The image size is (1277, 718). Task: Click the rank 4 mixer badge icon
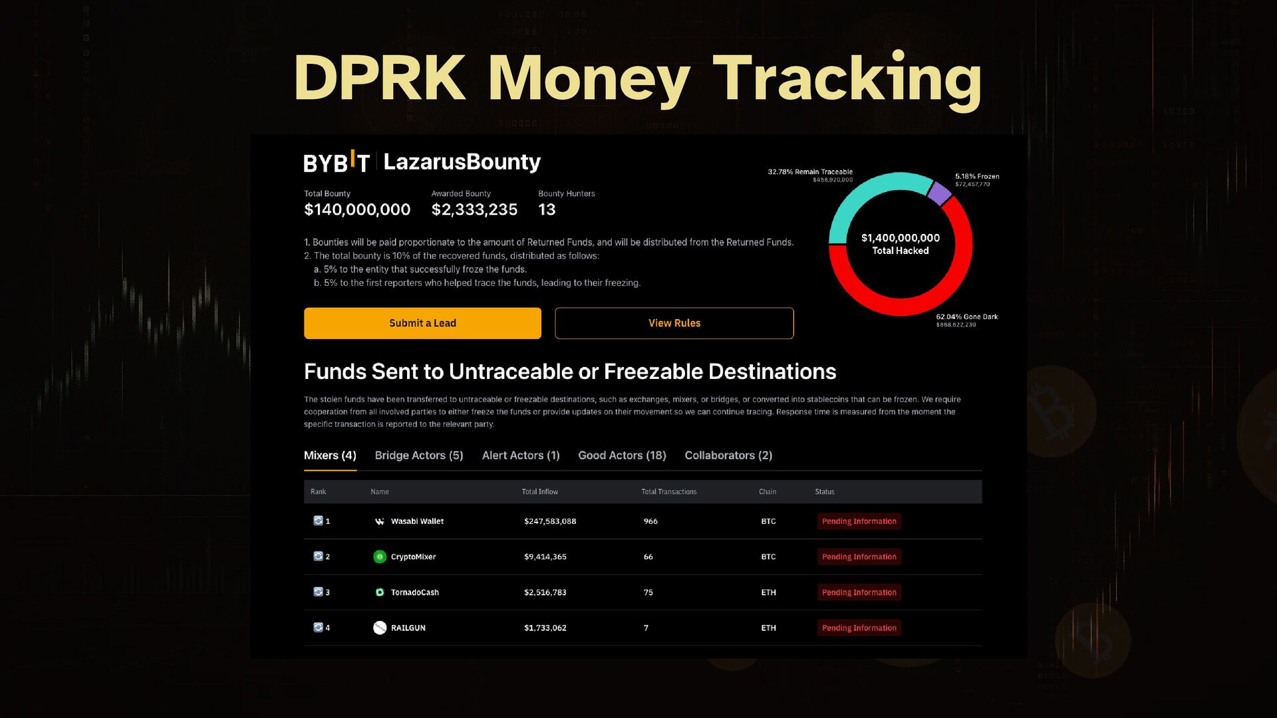point(318,627)
